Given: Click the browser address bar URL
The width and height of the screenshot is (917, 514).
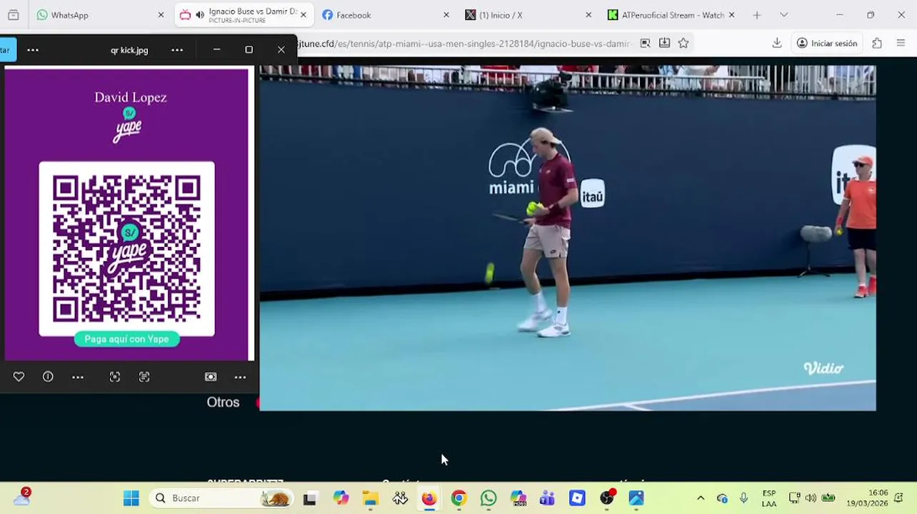Looking at the screenshot, I should tap(464, 44).
